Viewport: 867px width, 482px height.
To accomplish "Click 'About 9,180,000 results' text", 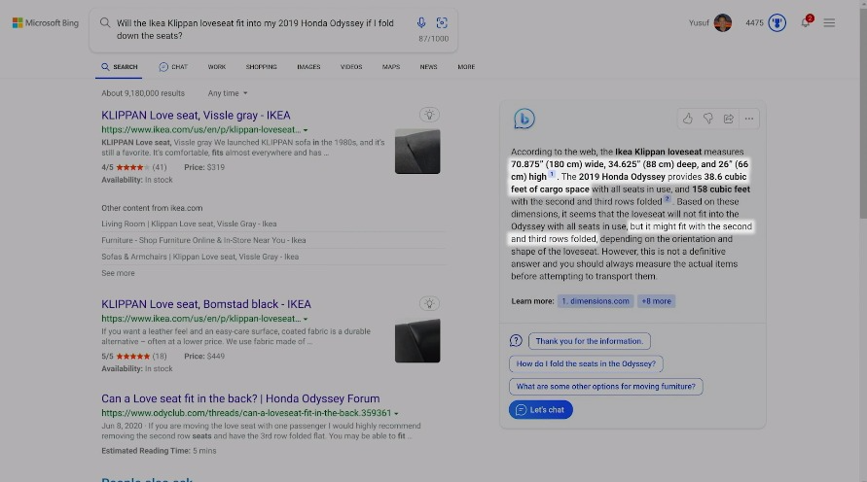I will coord(143,93).
